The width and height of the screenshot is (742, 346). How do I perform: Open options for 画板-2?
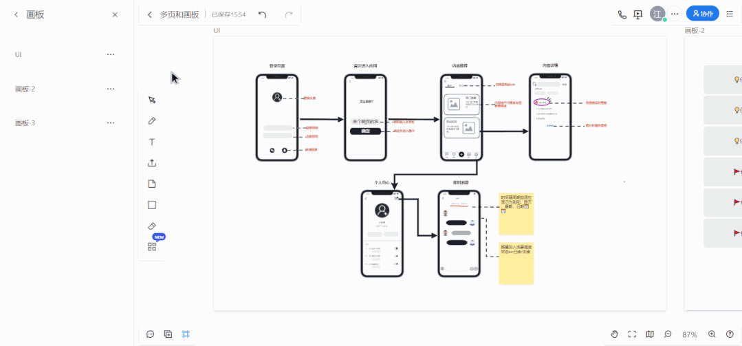(x=111, y=89)
